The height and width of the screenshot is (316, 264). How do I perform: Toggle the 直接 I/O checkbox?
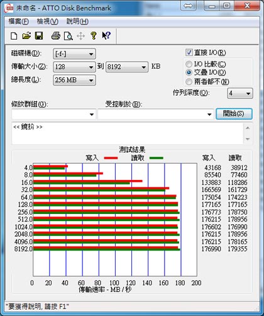189,52
